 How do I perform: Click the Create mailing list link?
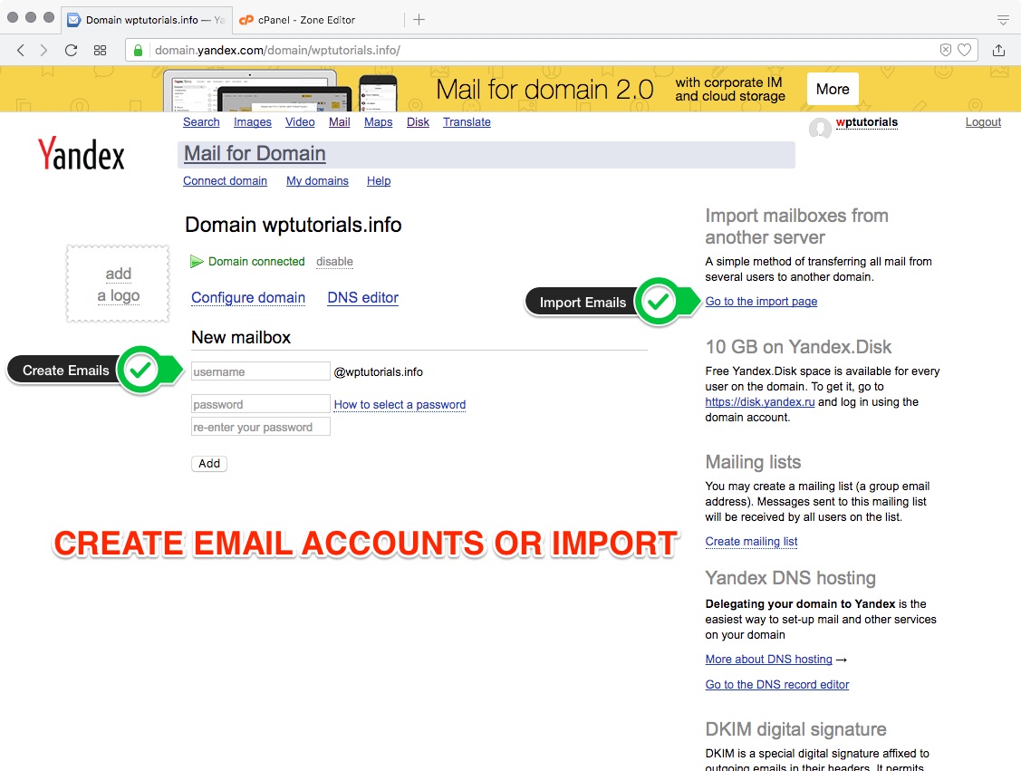pyautogui.click(x=751, y=541)
